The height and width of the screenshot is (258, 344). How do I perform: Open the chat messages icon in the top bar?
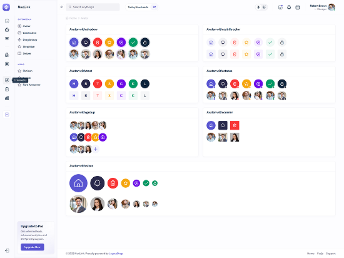(280, 8)
